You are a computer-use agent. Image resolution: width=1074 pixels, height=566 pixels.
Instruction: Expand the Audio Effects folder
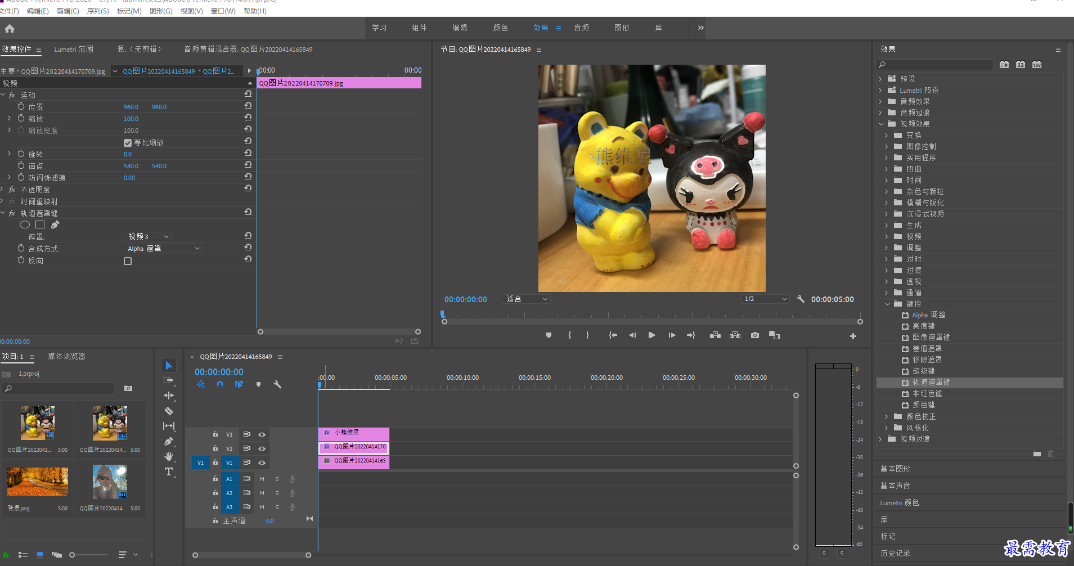tap(880, 101)
